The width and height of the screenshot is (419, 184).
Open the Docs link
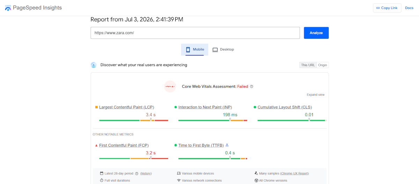tap(409, 8)
